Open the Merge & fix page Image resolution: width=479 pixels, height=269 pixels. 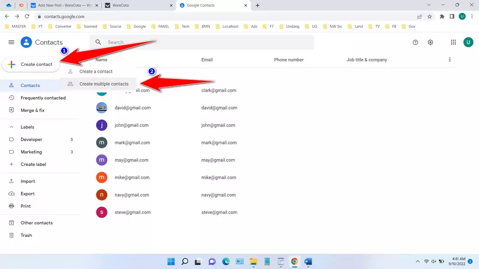(33, 111)
